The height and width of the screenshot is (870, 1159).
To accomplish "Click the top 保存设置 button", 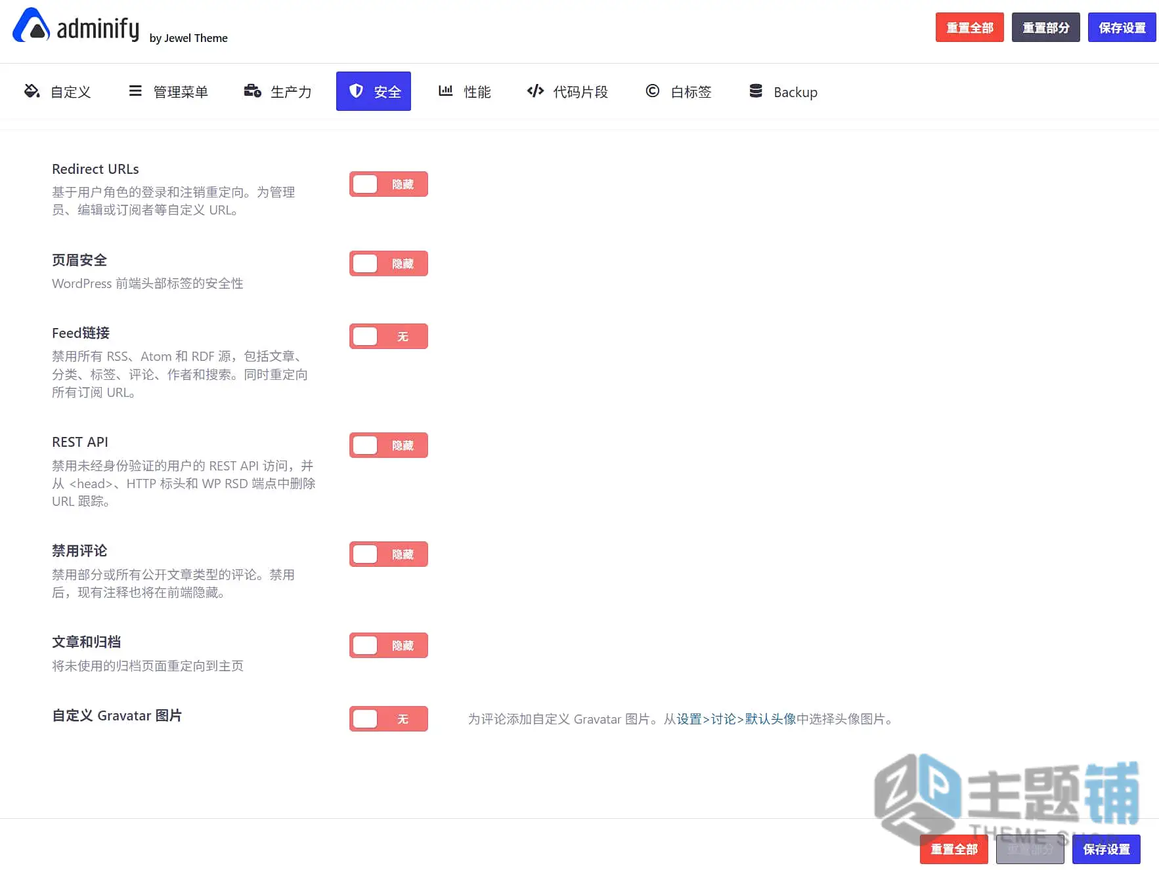I will (1122, 28).
